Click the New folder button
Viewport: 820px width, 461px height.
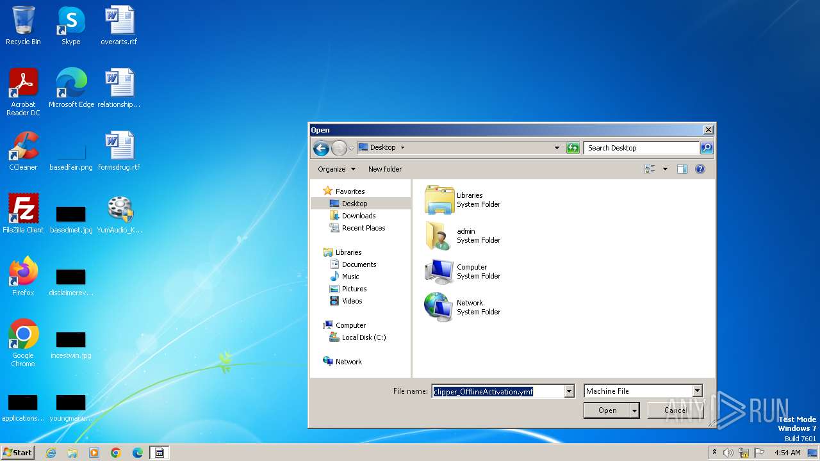385,169
